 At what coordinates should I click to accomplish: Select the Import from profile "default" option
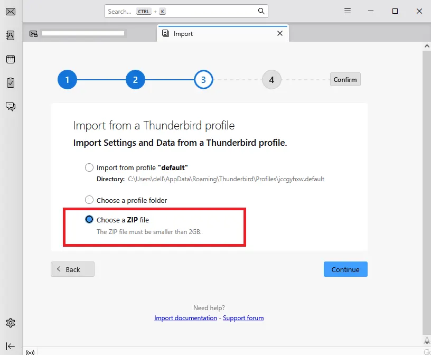pos(89,167)
